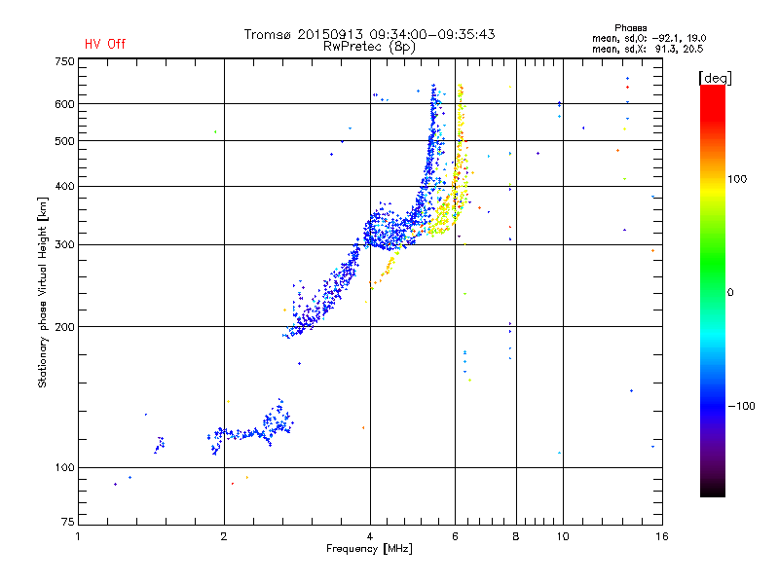This screenshot has height=584, width=779.
Task: Click the "mean, sd,X: 91.3, 20.5" line
Action: pos(648,49)
